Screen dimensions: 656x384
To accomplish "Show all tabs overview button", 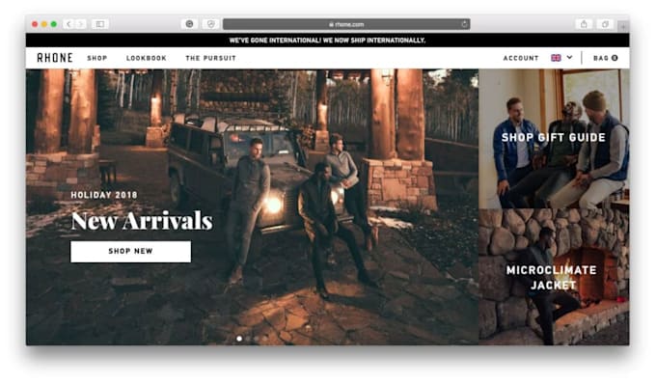I will point(605,24).
